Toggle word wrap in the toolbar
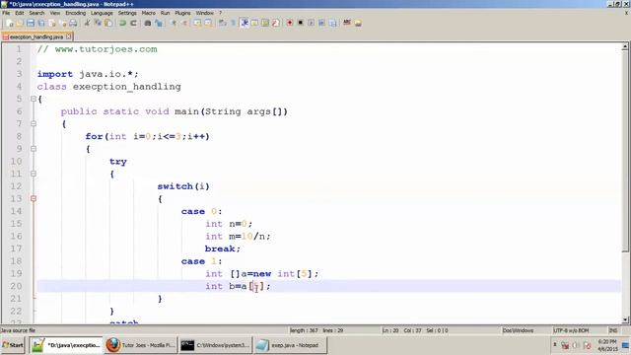The image size is (631, 355). pos(222,23)
